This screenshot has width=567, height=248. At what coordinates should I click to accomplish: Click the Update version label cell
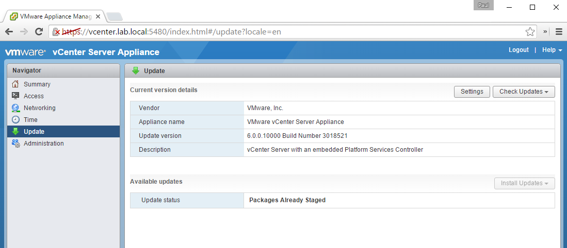tap(187, 136)
